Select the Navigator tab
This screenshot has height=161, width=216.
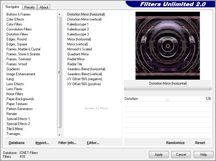13,7
